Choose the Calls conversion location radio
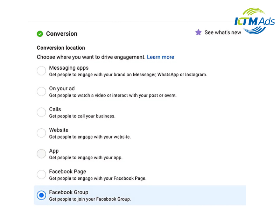This screenshot has height=210, width=280. (41, 112)
